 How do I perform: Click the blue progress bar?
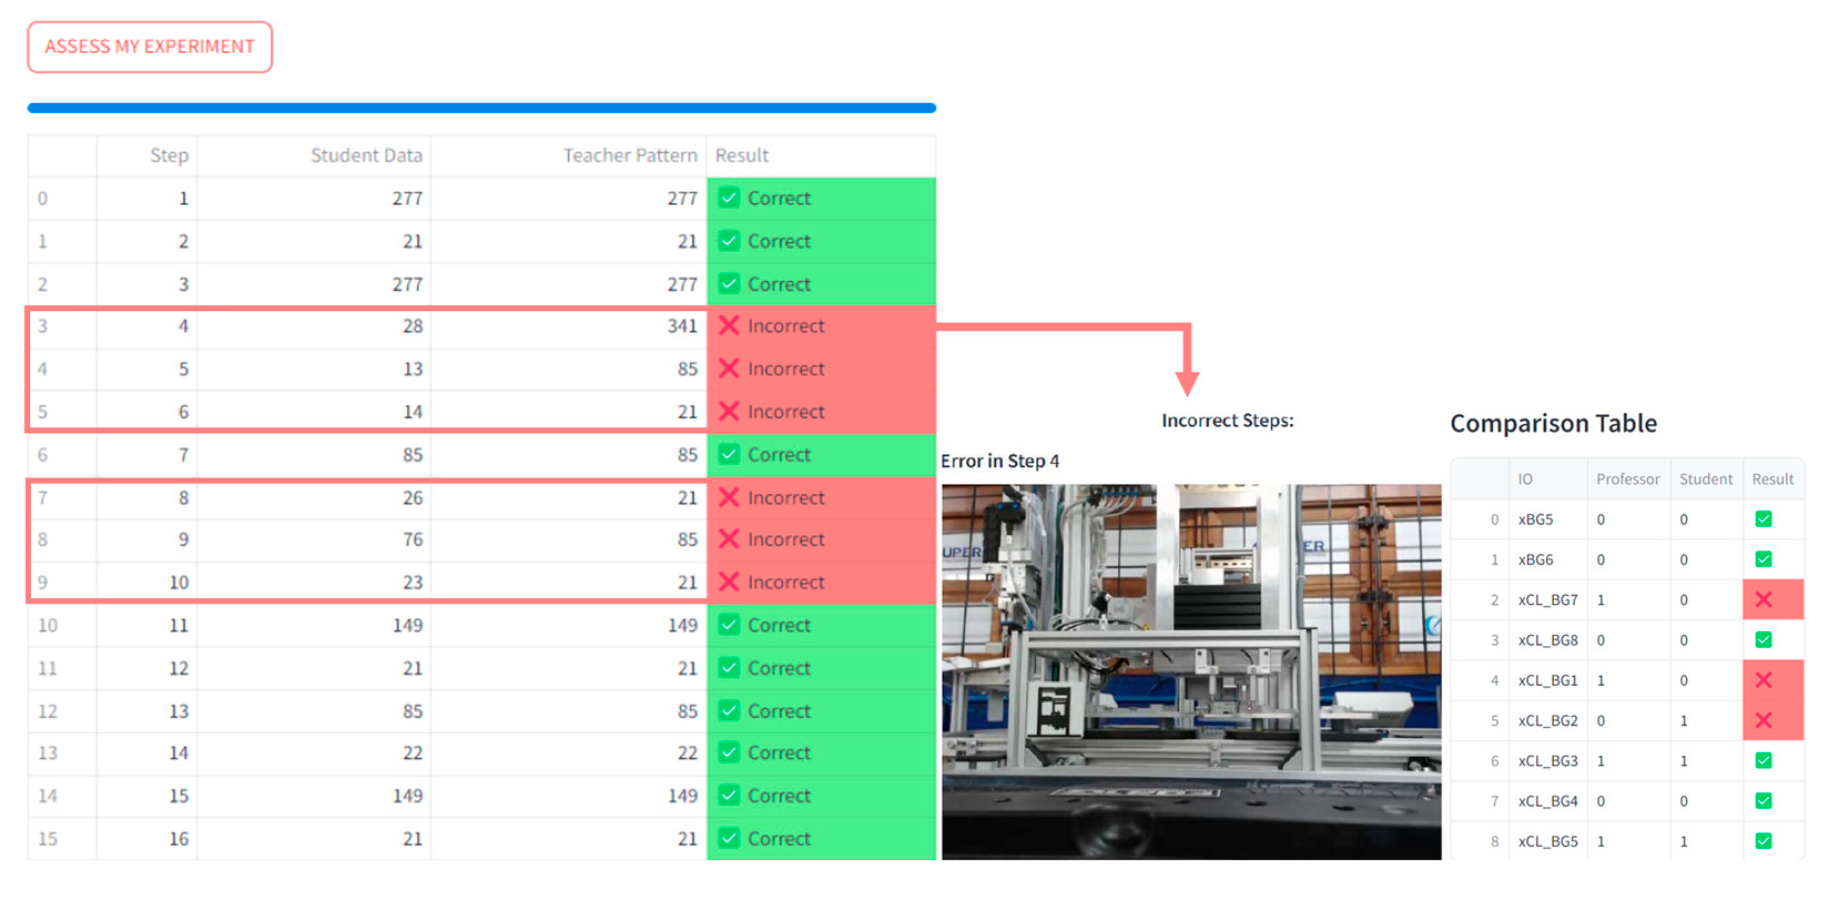(482, 108)
